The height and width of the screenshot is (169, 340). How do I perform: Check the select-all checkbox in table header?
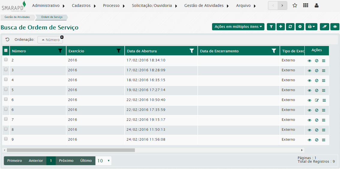6,51
